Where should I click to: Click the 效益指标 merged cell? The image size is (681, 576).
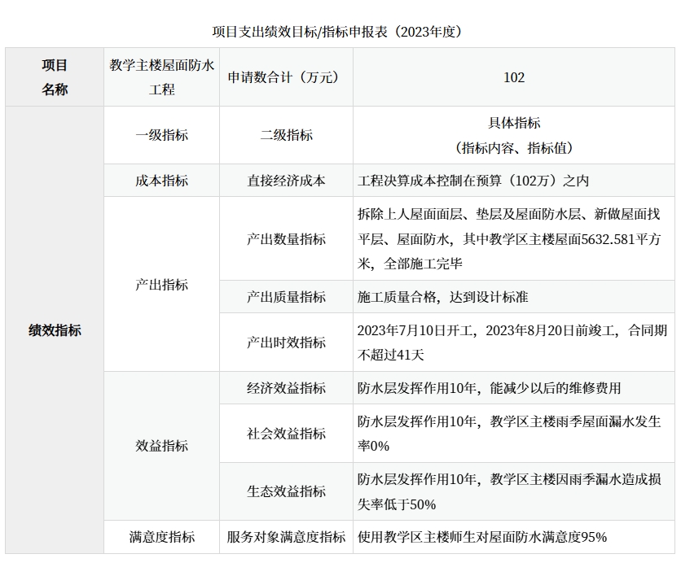(x=161, y=446)
